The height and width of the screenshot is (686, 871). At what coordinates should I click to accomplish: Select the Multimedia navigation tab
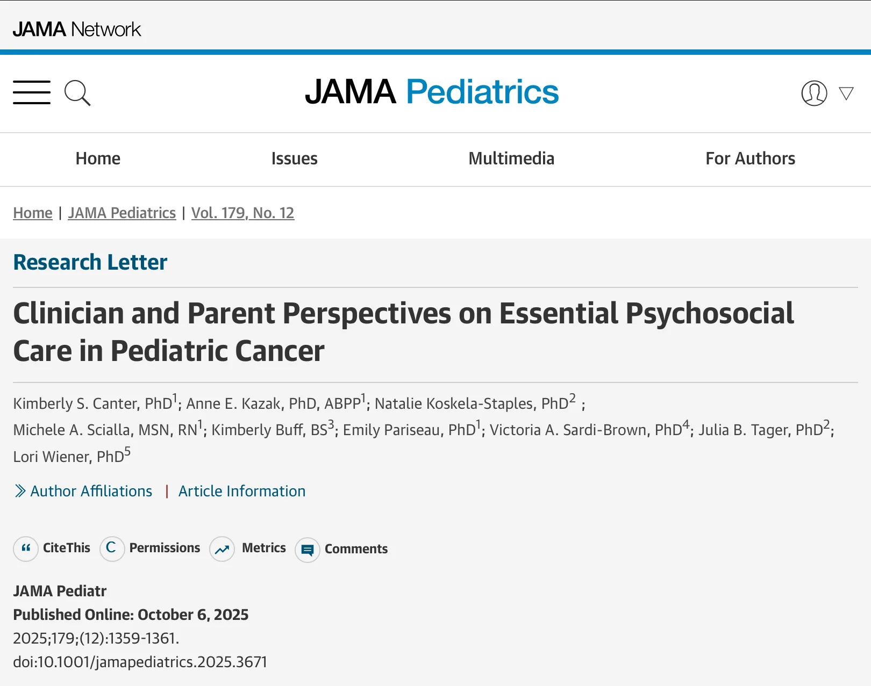[511, 158]
